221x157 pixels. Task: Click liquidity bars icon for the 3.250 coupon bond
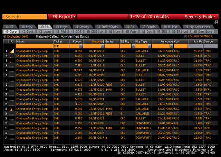[12, 51]
